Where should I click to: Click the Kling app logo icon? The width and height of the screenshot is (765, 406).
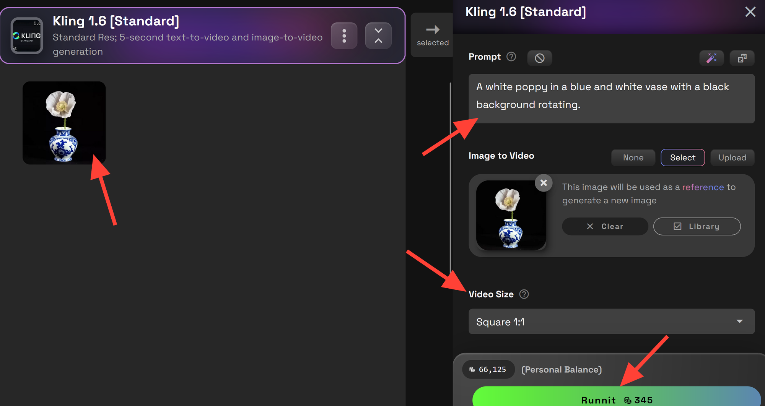click(x=27, y=36)
